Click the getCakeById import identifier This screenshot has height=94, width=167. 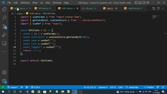(x=40, y=20)
